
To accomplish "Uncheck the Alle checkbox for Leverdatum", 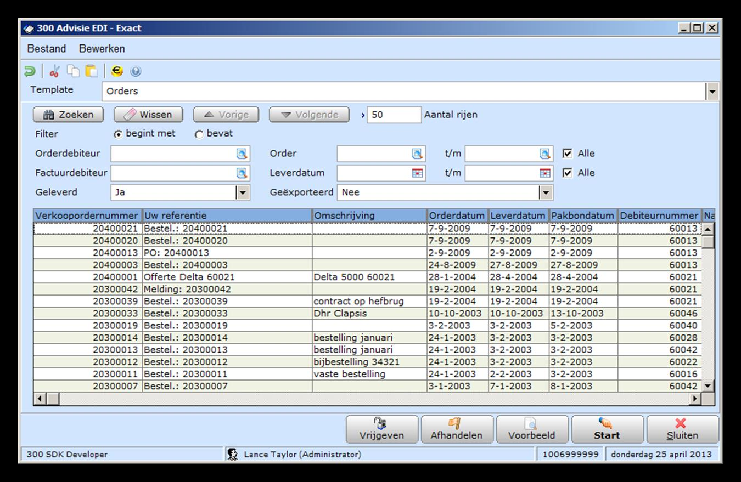I will tap(568, 173).
